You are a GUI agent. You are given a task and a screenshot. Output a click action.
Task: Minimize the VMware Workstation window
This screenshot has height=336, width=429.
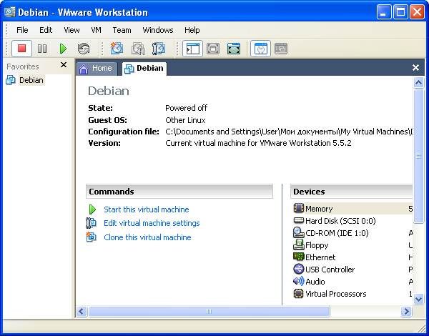click(x=383, y=12)
